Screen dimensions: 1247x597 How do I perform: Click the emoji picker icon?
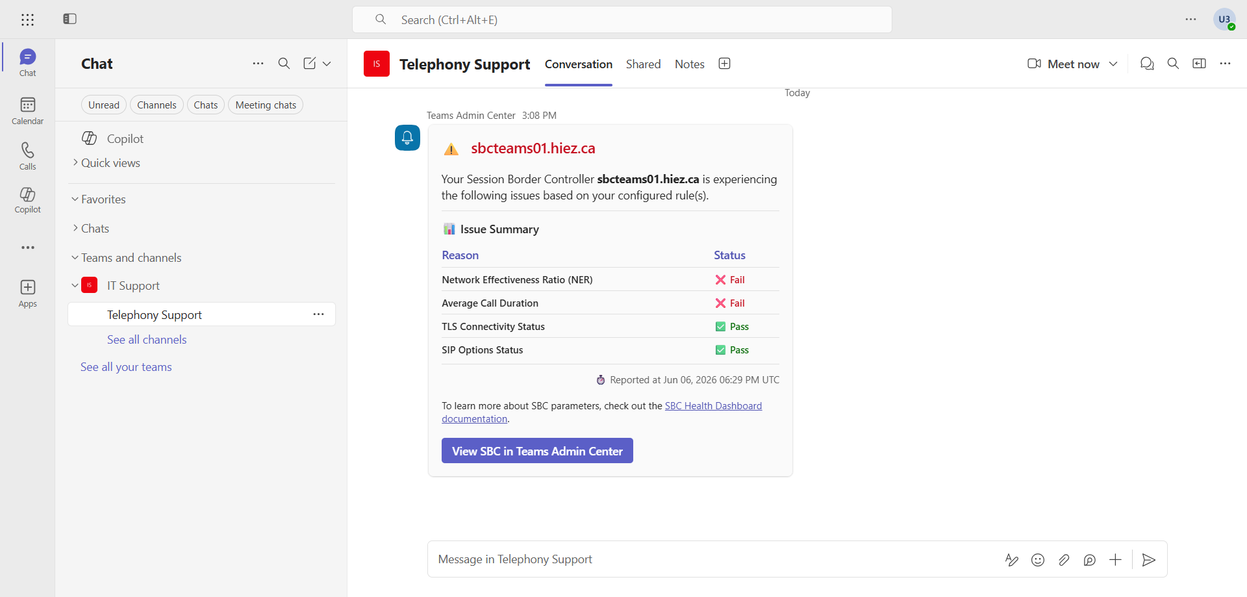point(1038,560)
